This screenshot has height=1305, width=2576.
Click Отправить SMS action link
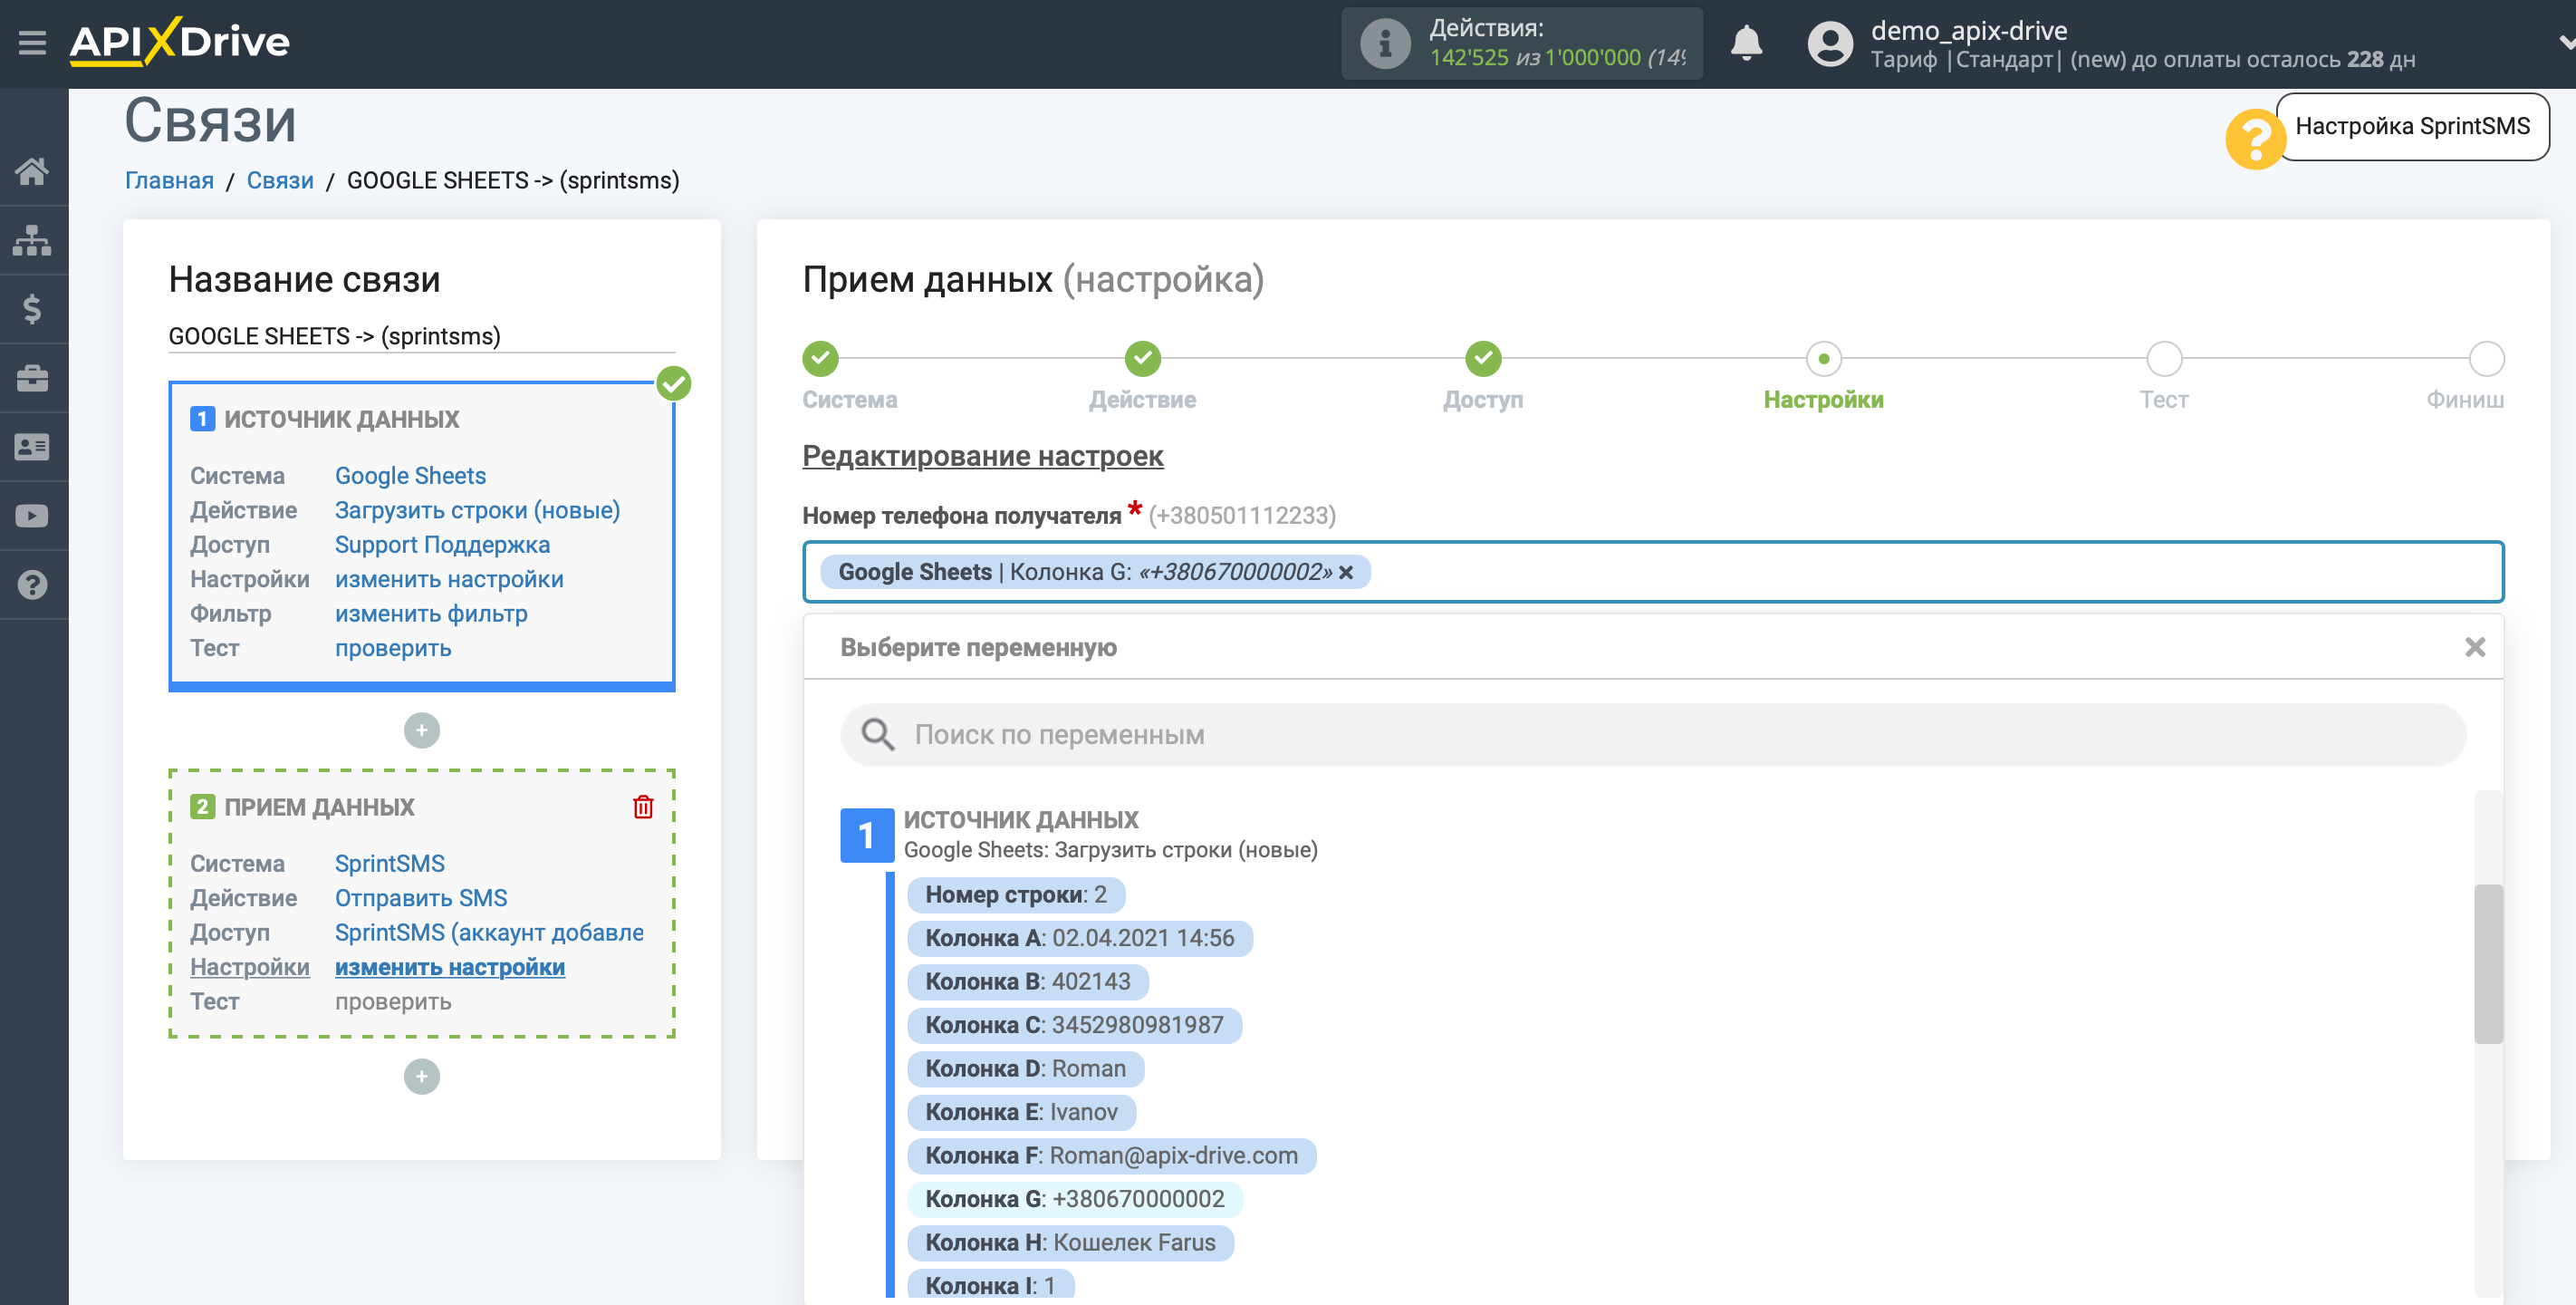(421, 898)
